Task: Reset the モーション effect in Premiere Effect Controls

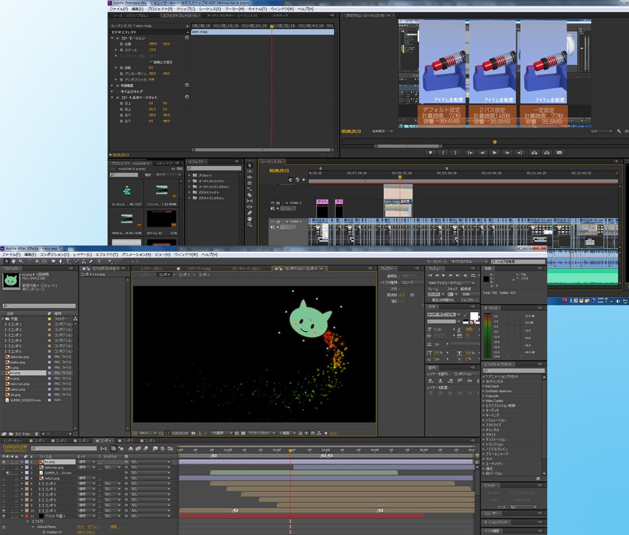Action: pyautogui.click(x=187, y=38)
